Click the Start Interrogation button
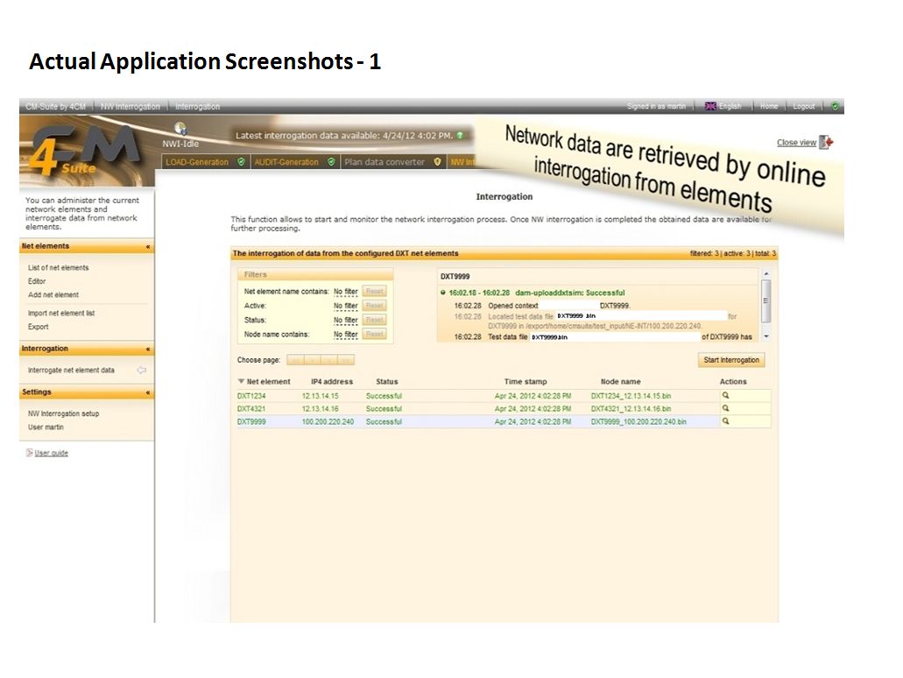 [x=730, y=360]
